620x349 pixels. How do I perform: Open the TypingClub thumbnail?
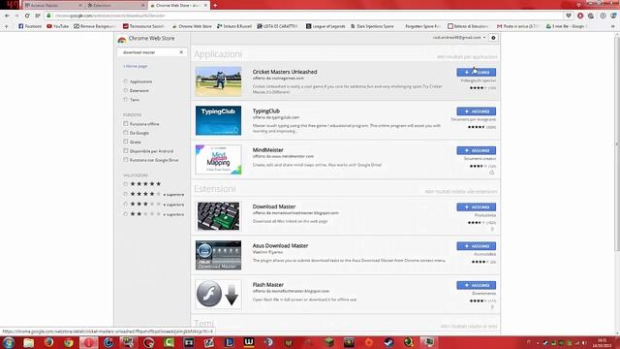pyautogui.click(x=218, y=120)
